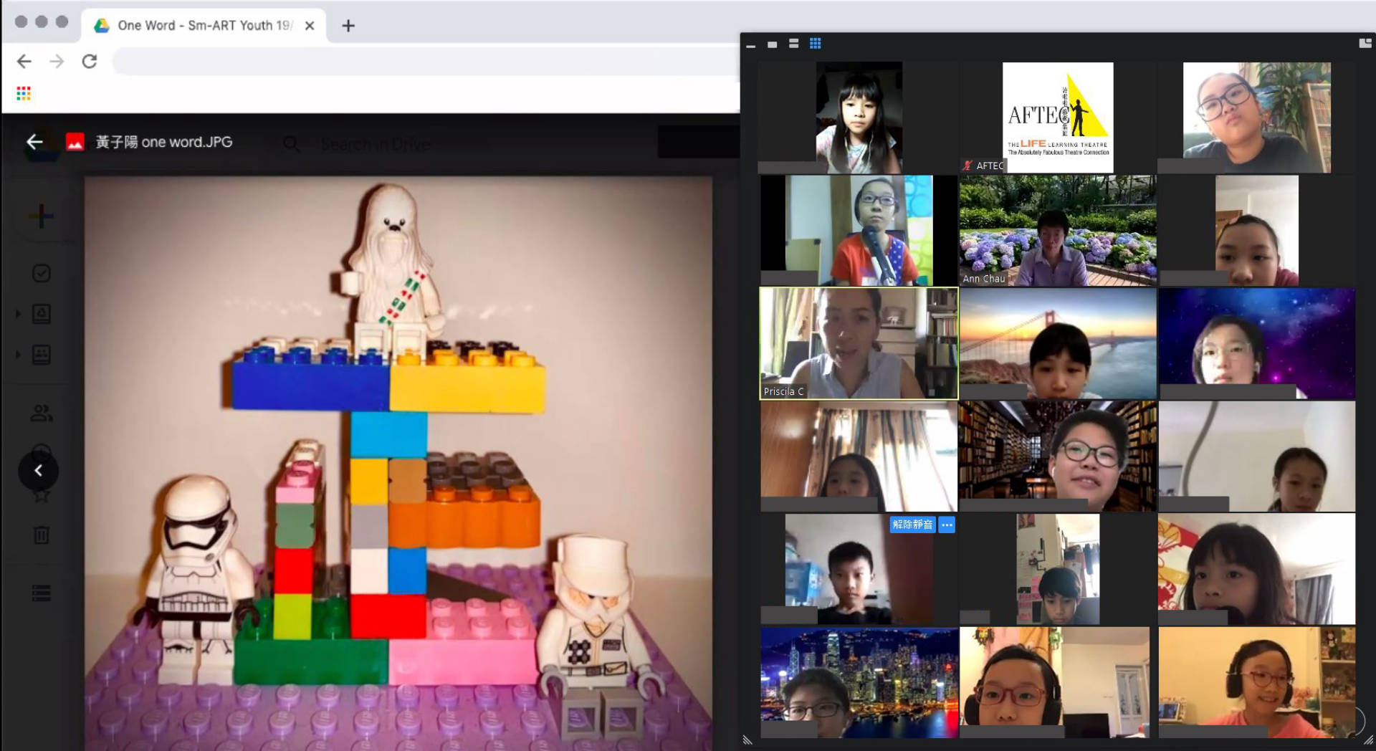Click Zoom panel bottom-left resize handle
1376x751 pixels.
(747, 740)
